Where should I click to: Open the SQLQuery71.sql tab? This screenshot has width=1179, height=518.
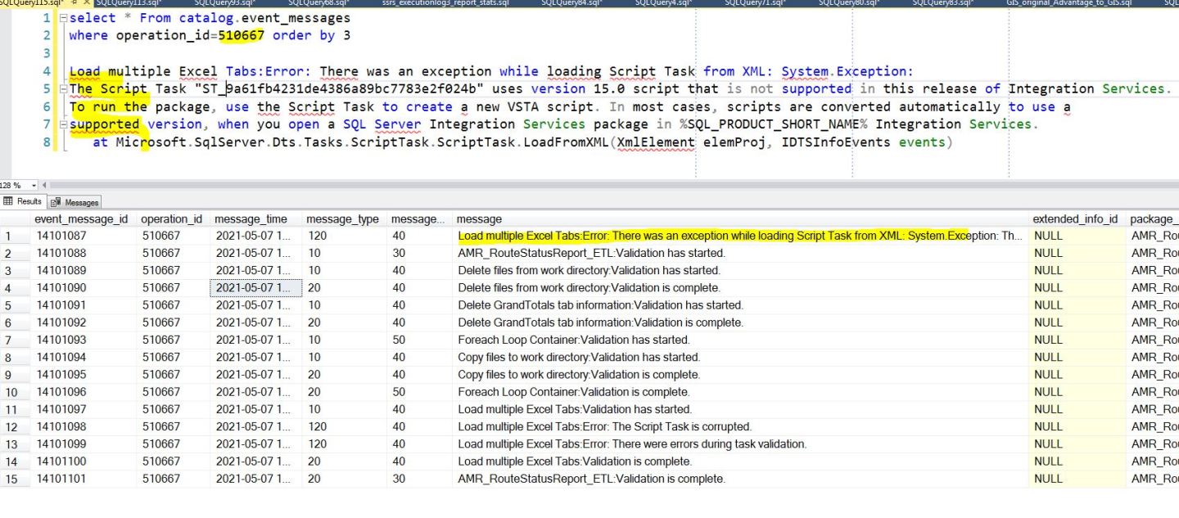[x=755, y=3]
